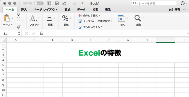Click the Save floppy disk icon
Screen dimensions: 189x97
(57, 4)
